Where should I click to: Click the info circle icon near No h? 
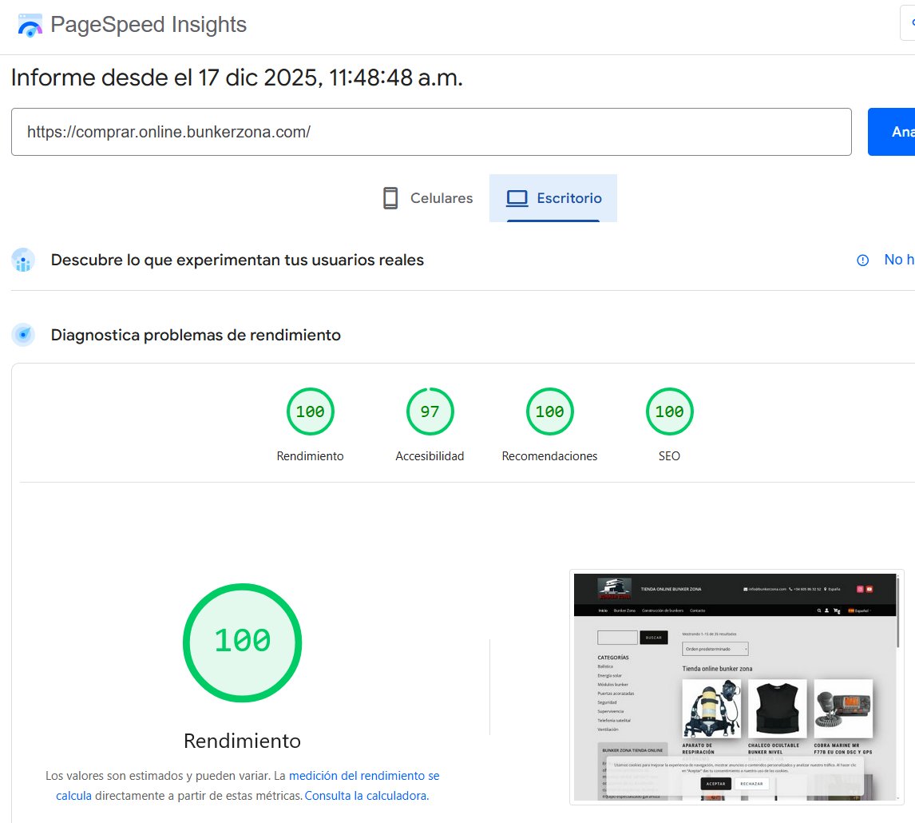(862, 260)
